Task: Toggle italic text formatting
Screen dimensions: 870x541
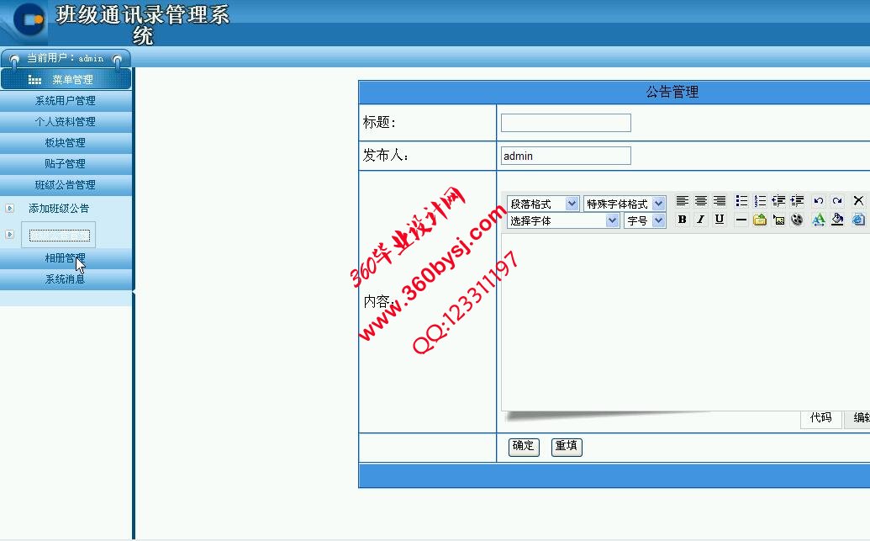Action: point(700,220)
